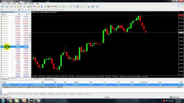
Task: Switch to H4 timeframe
Action: [53, 9]
